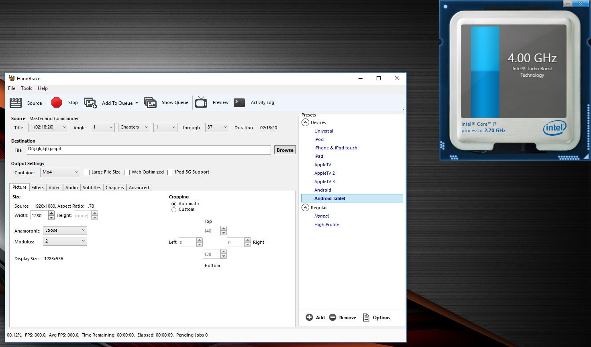Open the end chapter dropdown showing 37
Screen dimensions: 591x347
pyautogui.click(x=217, y=127)
